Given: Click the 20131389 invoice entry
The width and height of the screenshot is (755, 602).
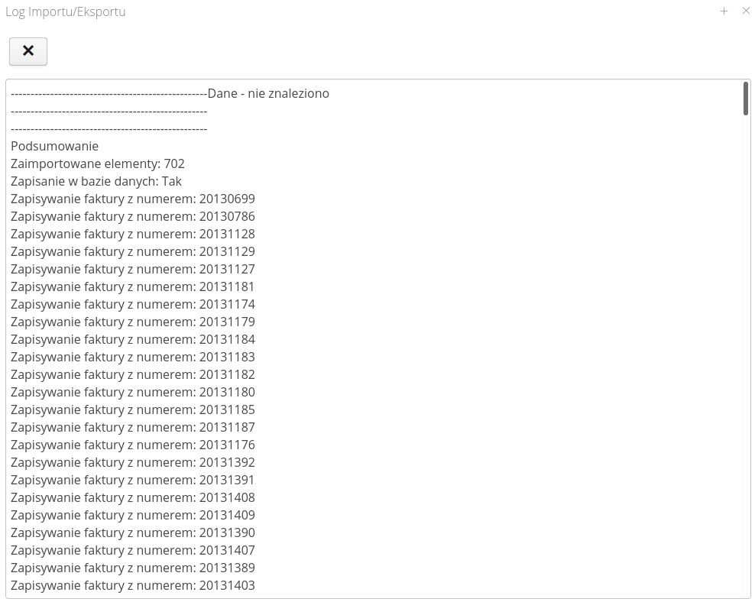Looking at the screenshot, I should point(132,568).
